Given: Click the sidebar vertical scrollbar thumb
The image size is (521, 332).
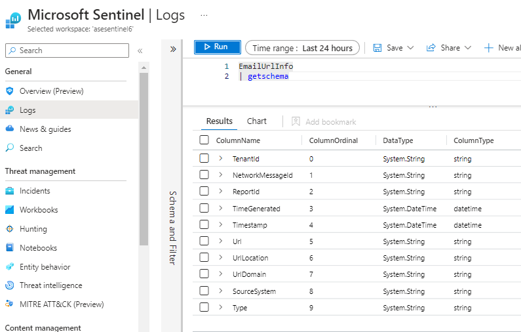Looking at the screenshot, I should pos(144,159).
